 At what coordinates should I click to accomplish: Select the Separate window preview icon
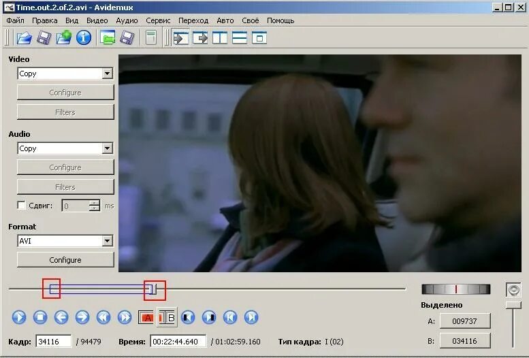(259, 38)
